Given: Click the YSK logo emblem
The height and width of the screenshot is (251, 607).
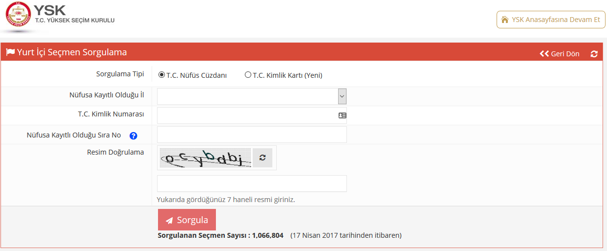Looking at the screenshot, I should (x=17, y=15).
